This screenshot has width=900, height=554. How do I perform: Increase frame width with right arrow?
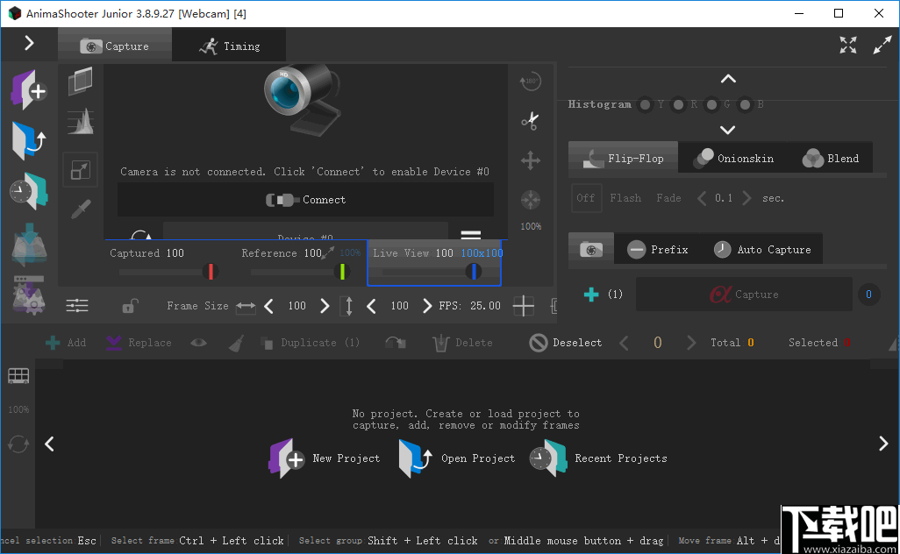(325, 306)
